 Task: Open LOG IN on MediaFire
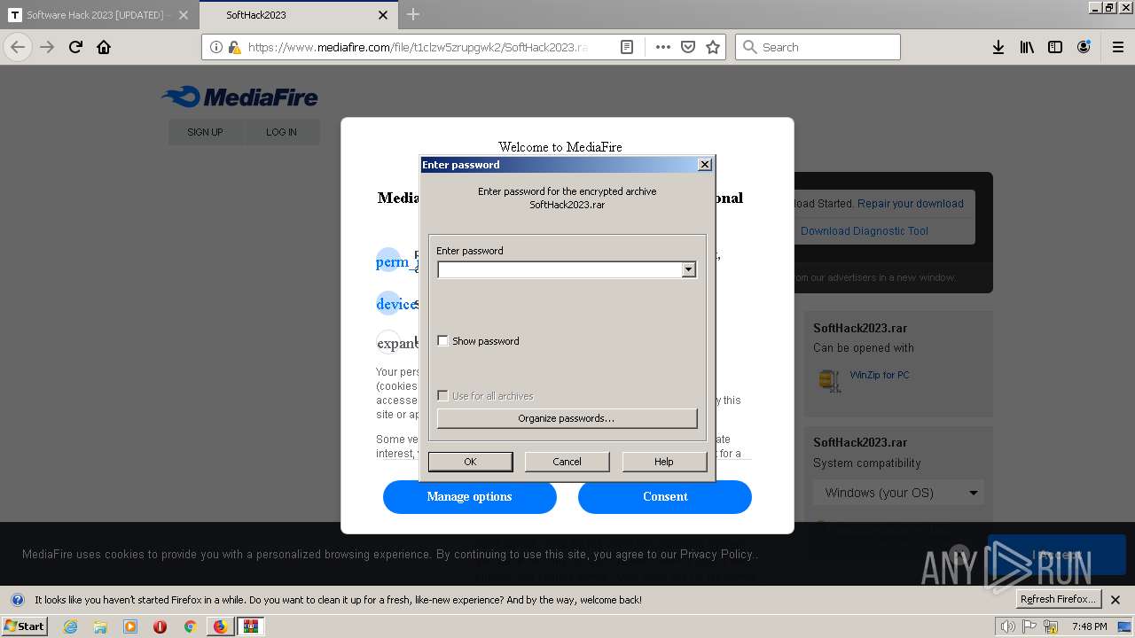(x=281, y=132)
